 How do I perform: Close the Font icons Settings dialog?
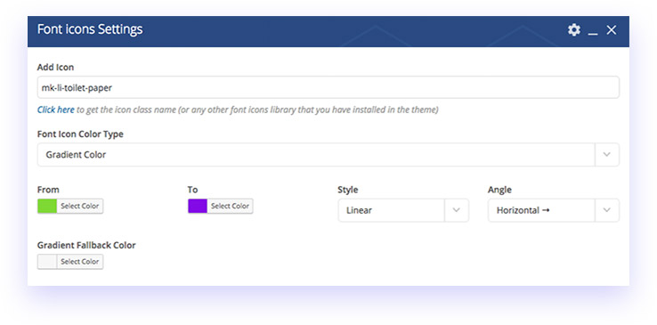point(612,29)
